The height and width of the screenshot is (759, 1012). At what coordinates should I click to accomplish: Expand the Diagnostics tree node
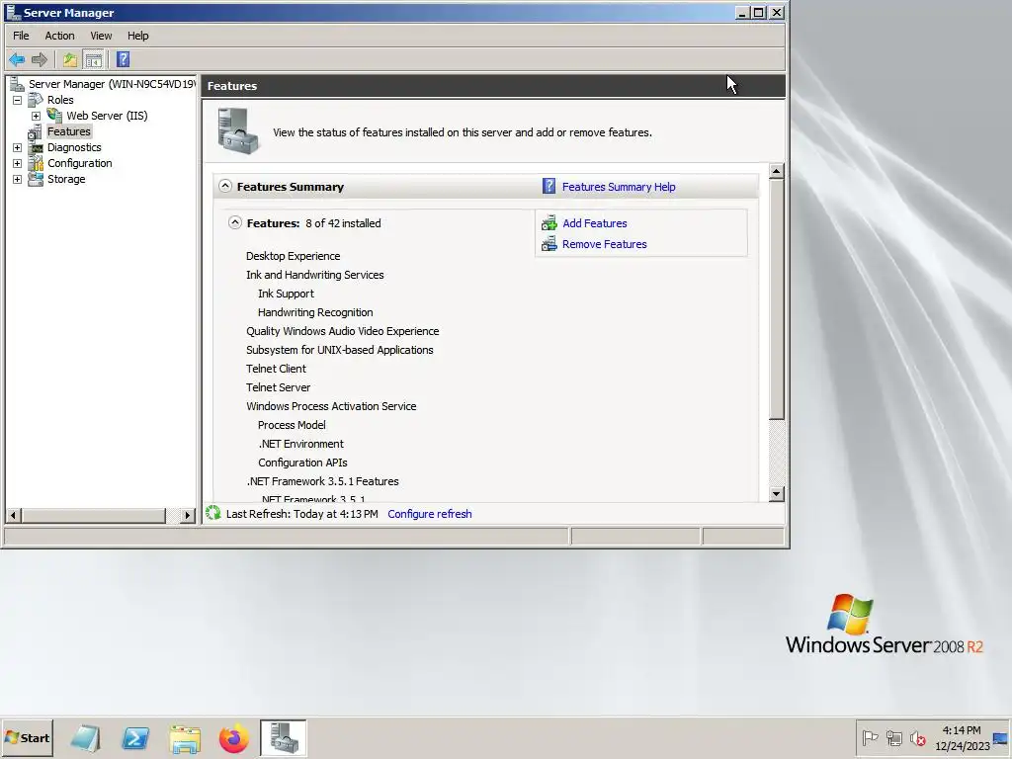pos(18,148)
